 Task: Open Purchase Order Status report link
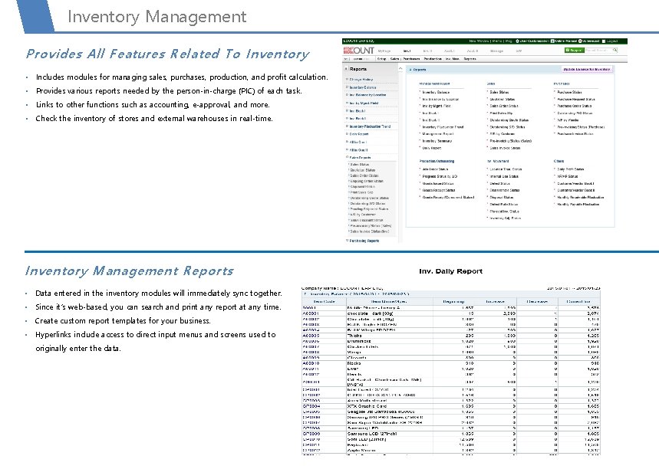pos(574,106)
